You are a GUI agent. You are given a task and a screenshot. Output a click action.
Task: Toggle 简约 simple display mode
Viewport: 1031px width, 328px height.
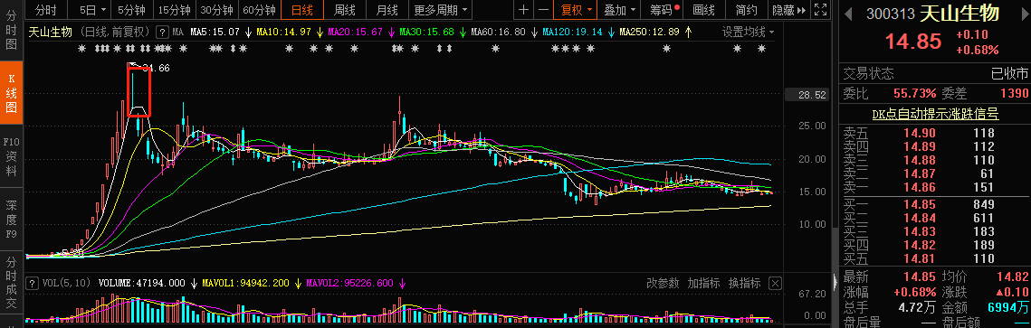tap(746, 10)
